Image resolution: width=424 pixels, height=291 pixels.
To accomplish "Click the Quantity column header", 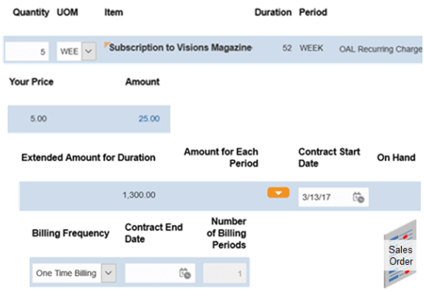I will [x=31, y=12].
